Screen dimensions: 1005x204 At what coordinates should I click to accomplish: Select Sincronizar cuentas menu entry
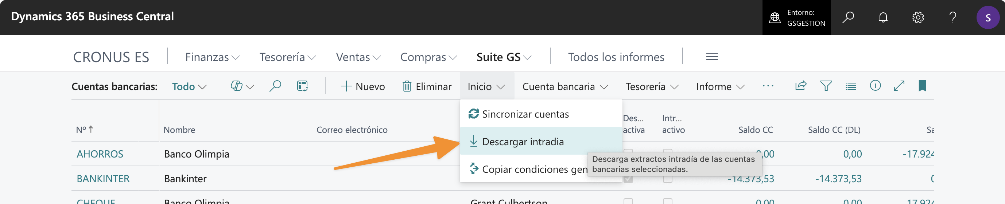(x=541, y=114)
